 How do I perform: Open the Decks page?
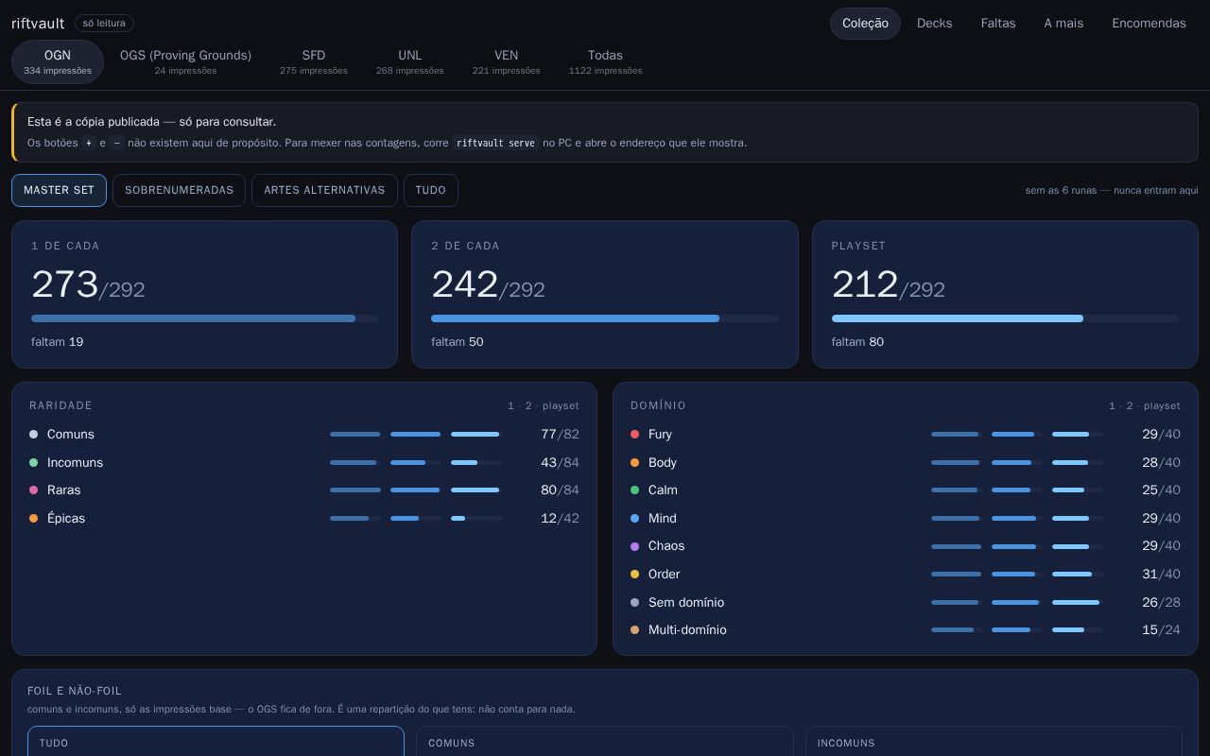[934, 24]
